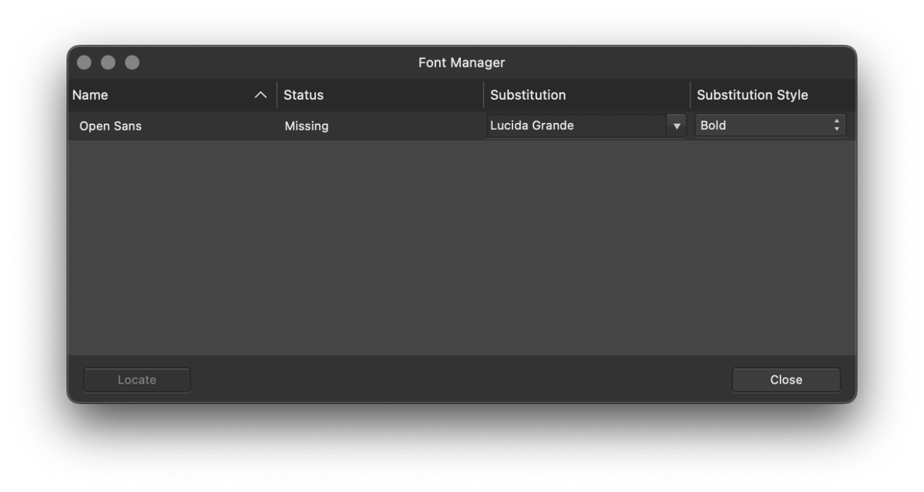Click the green zoom traffic light
The height and width of the screenshot is (492, 924).
click(x=132, y=62)
